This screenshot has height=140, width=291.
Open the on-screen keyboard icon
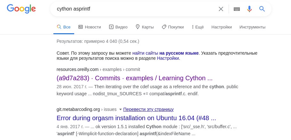click(237, 9)
